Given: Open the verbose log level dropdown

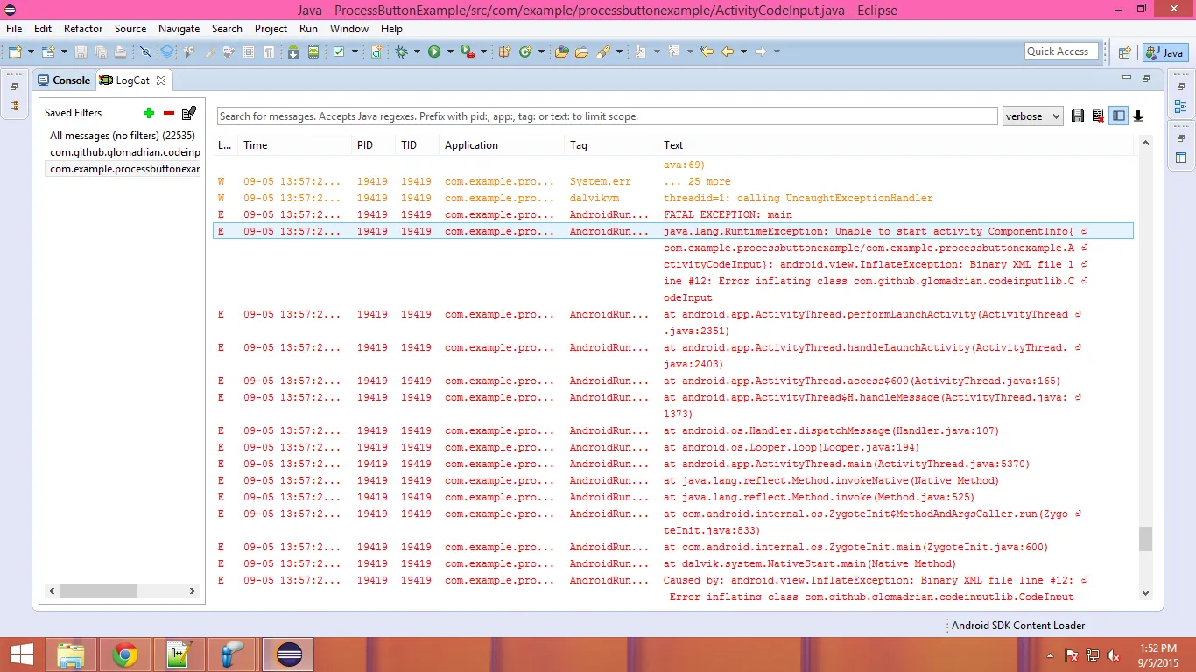Looking at the screenshot, I should pyautogui.click(x=1033, y=115).
